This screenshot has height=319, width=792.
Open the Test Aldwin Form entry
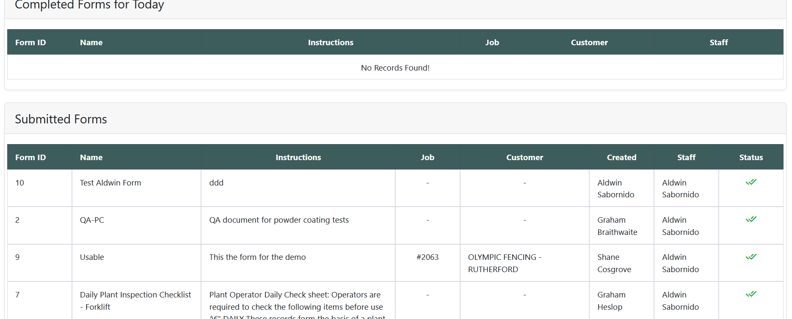[x=110, y=183]
